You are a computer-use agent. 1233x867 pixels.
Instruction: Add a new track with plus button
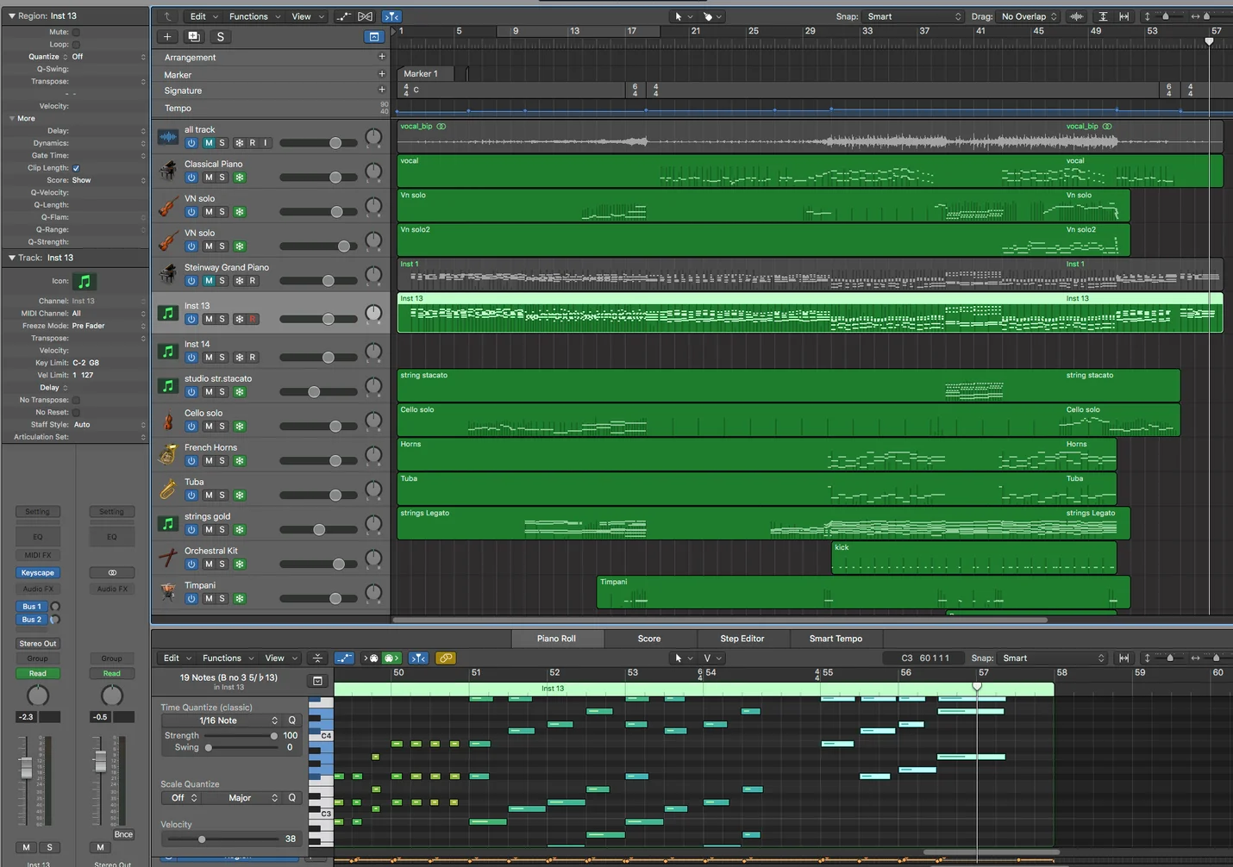(167, 37)
